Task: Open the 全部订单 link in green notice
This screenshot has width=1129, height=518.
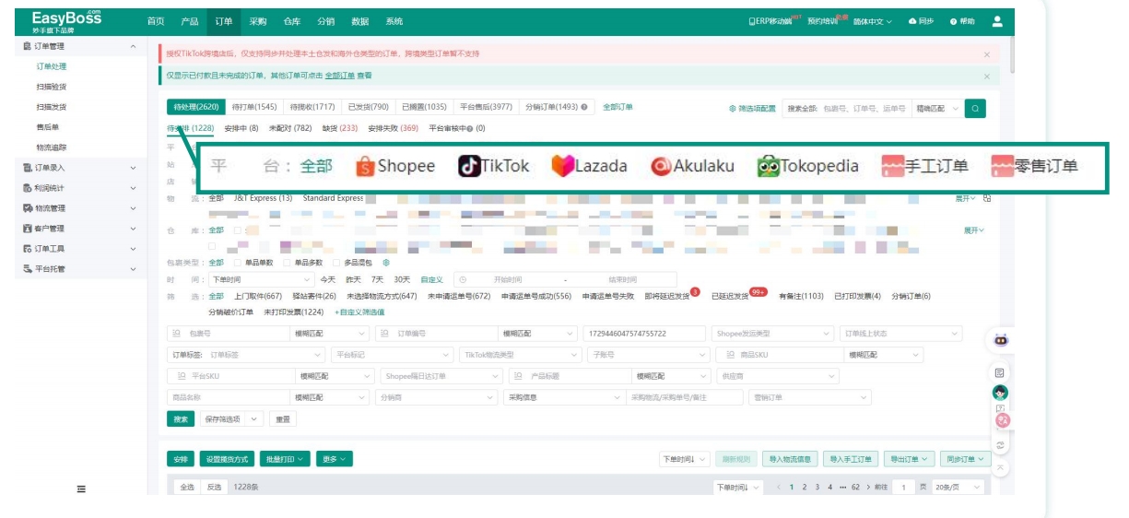Action: tap(340, 76)
